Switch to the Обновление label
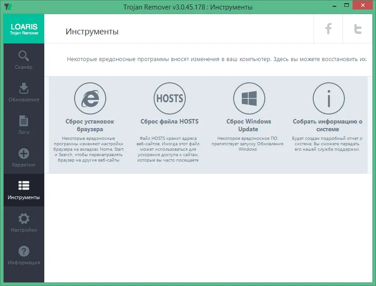 coord(24,100)
